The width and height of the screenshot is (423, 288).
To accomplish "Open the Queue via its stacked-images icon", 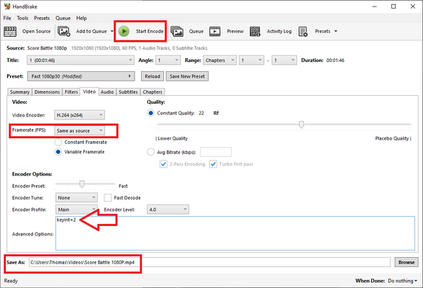I will (x=177, y=31).
